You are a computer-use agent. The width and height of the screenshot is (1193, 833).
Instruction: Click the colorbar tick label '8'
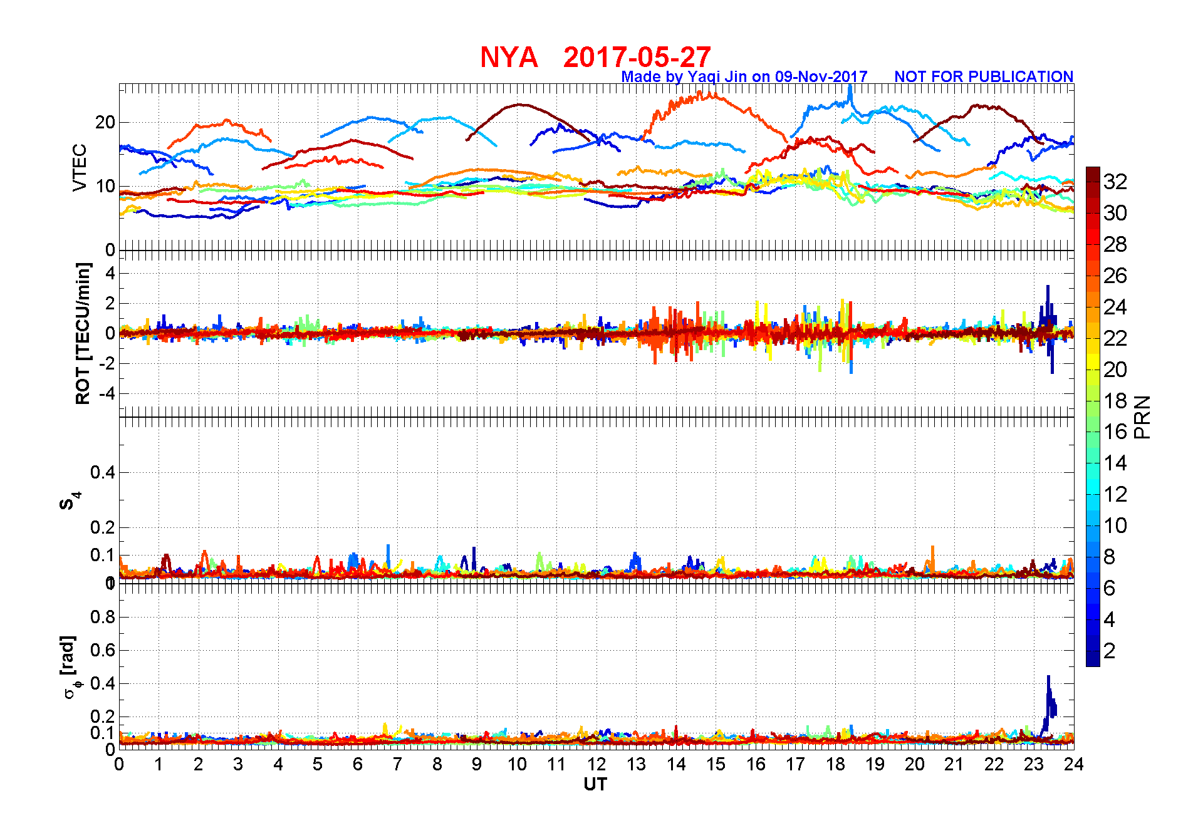tap(1110, 557)
